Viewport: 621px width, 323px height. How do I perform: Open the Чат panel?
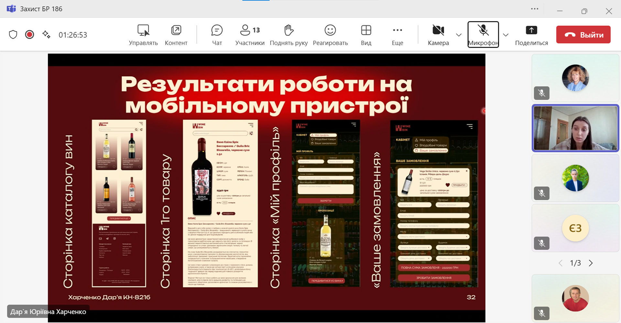coord(217,35)
